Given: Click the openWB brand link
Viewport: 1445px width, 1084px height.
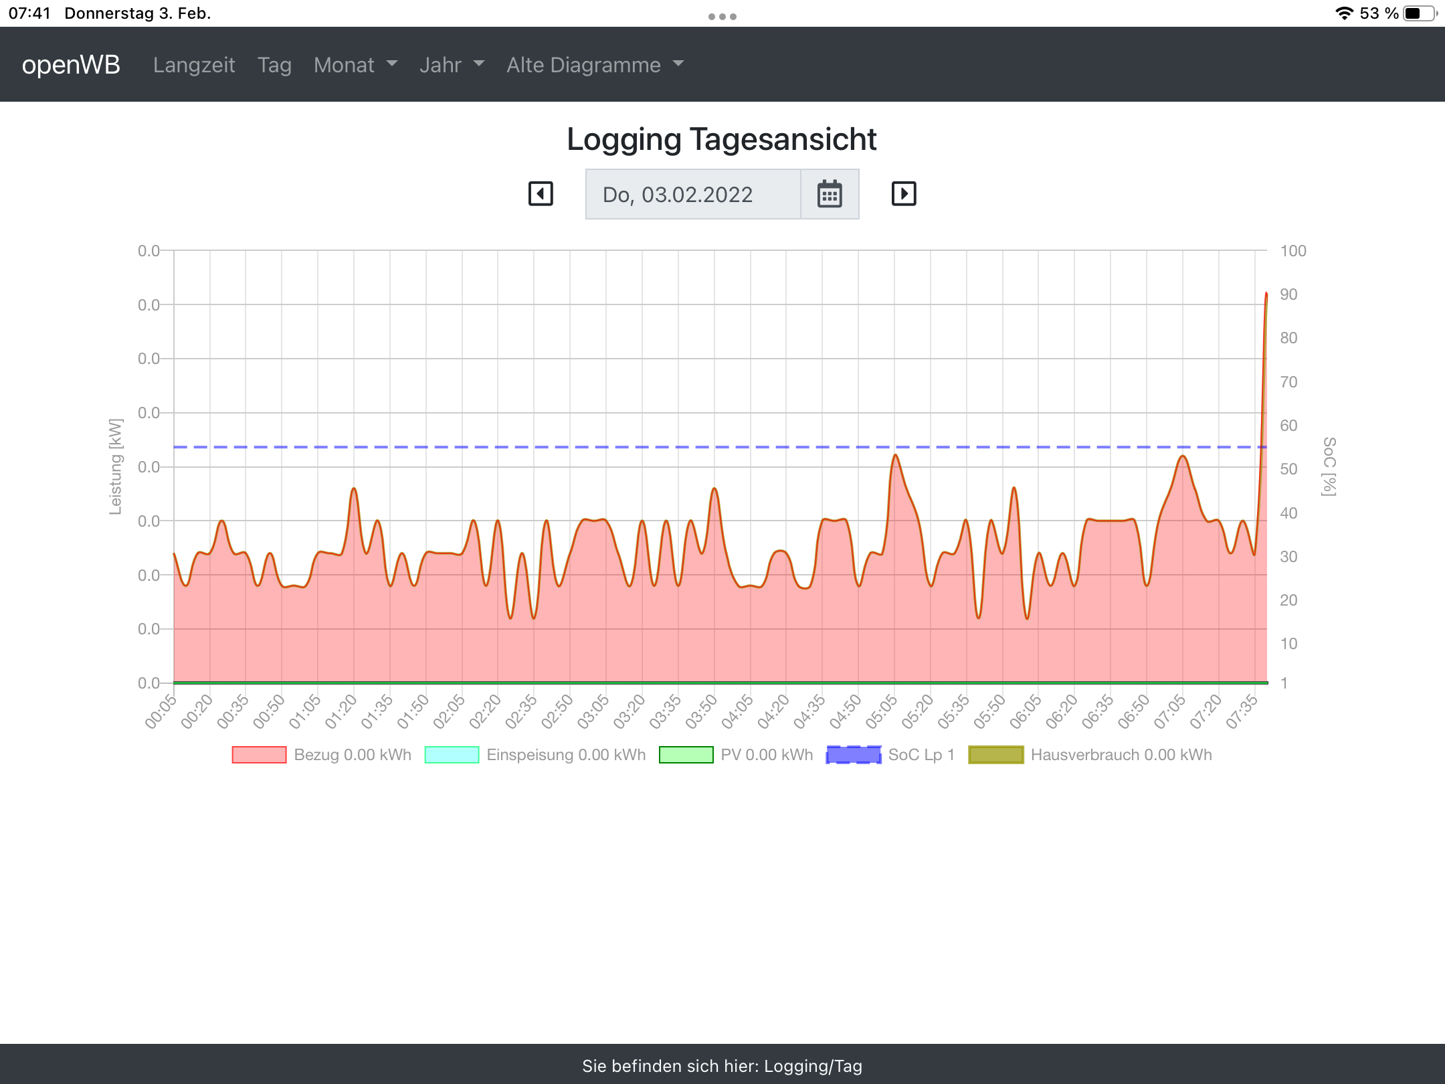Looking at the screenshot, I should 71,65.
